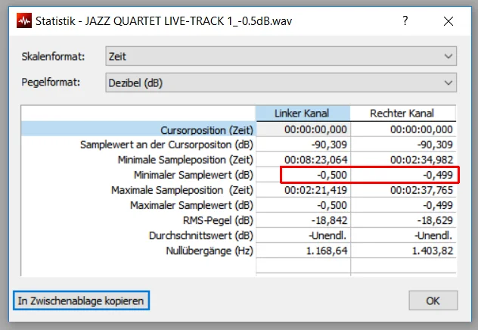
Task: Click the Samplewert an der Cursorpositon (dB) label
Action: coord(166,145)
